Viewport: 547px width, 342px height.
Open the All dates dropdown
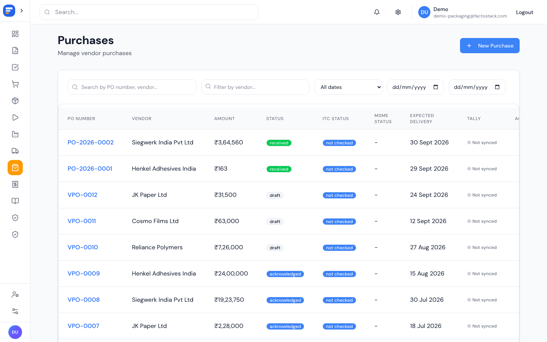point(348,87)
